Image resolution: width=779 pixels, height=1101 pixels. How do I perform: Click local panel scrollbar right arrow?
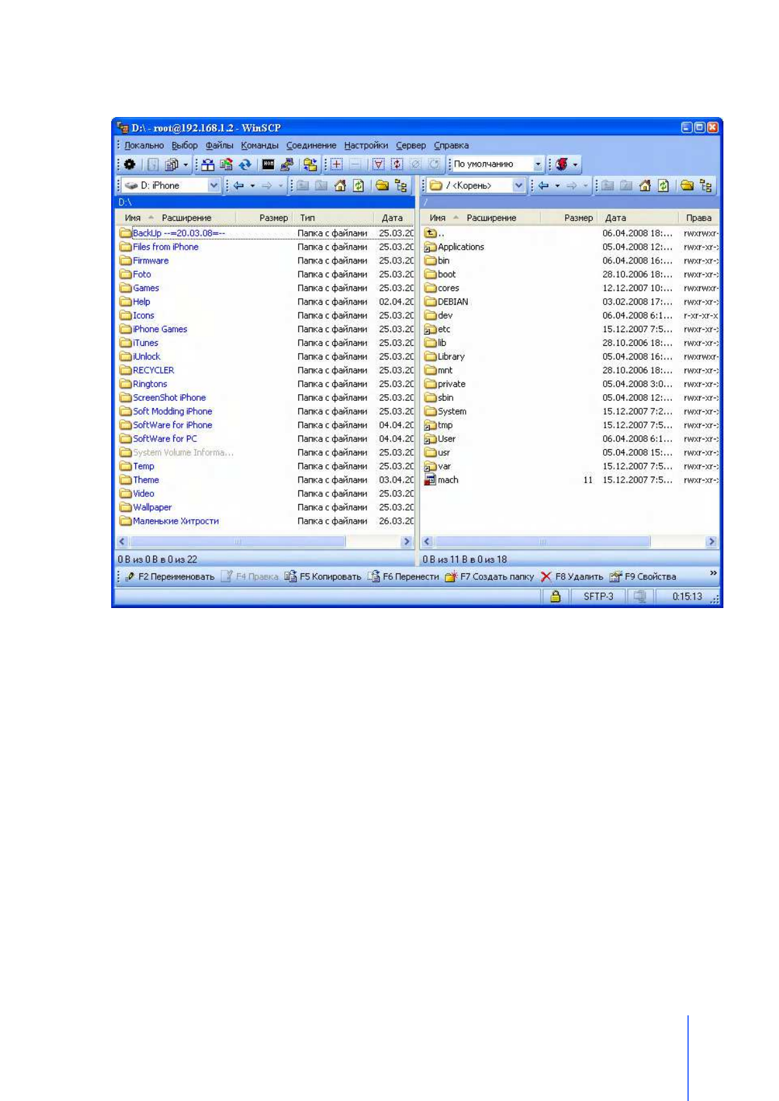click(406, 542)
